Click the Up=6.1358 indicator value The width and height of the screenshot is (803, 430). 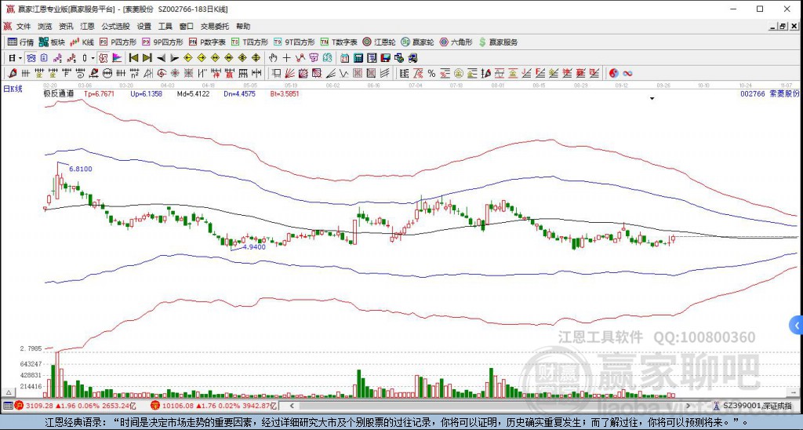[x=146, y=94]
